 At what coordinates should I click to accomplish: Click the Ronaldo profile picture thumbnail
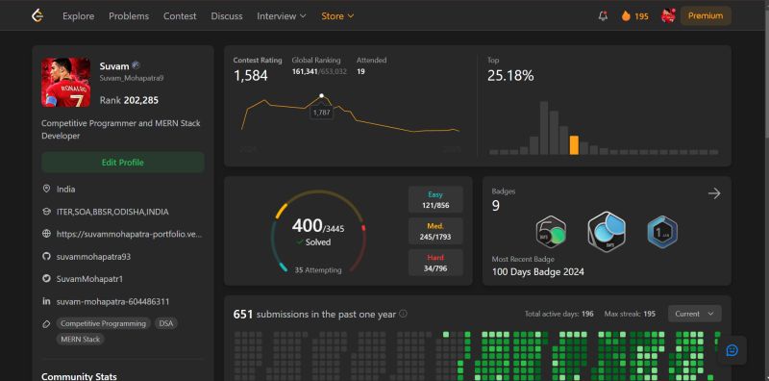tap(65, 83)
